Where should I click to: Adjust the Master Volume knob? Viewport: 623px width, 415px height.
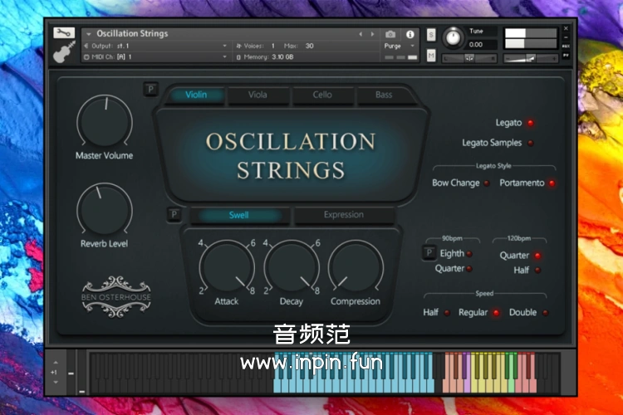click(105, 121)
